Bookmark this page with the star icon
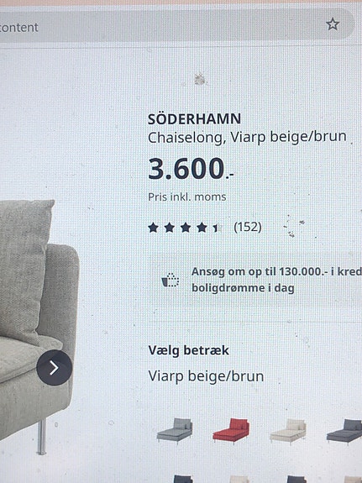 (x=333, y=24)
